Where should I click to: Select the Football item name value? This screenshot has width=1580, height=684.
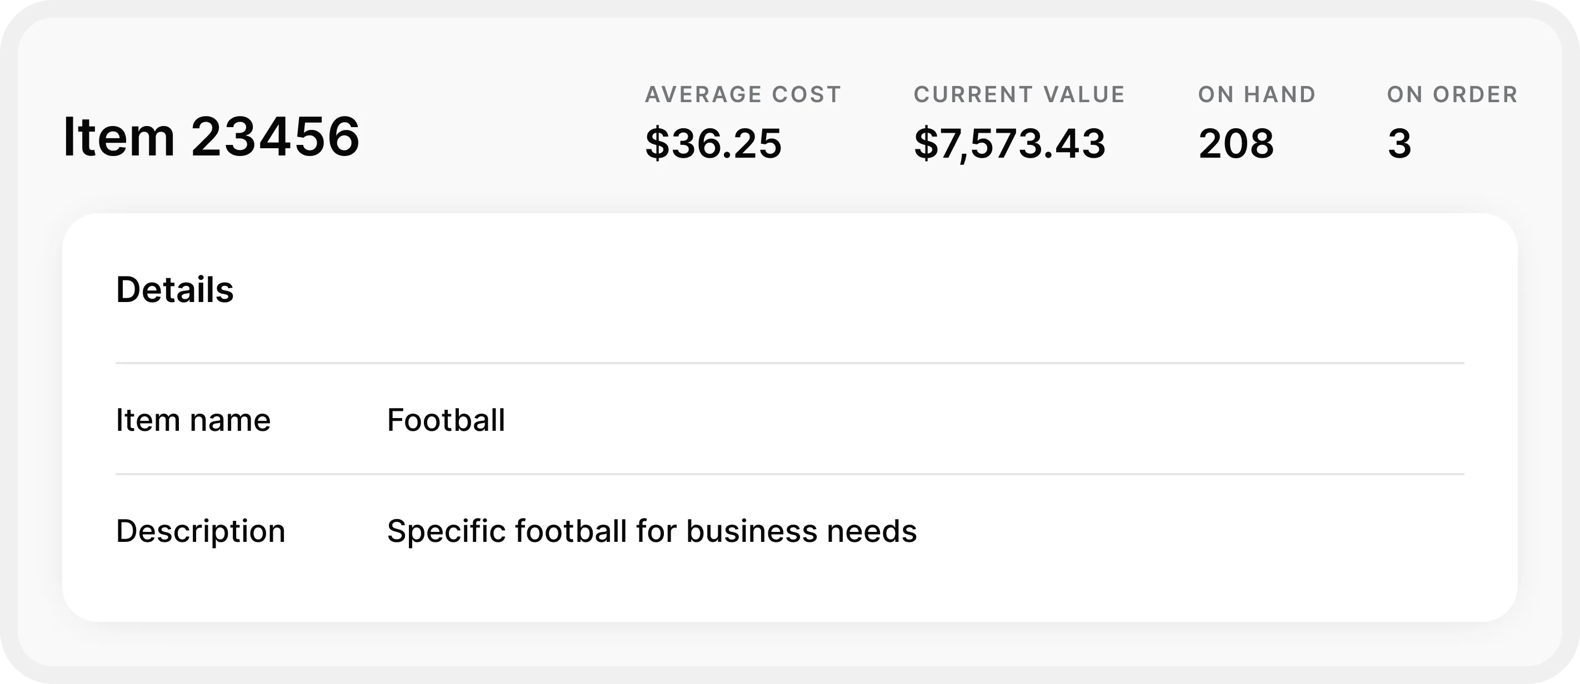click(446, 420)
